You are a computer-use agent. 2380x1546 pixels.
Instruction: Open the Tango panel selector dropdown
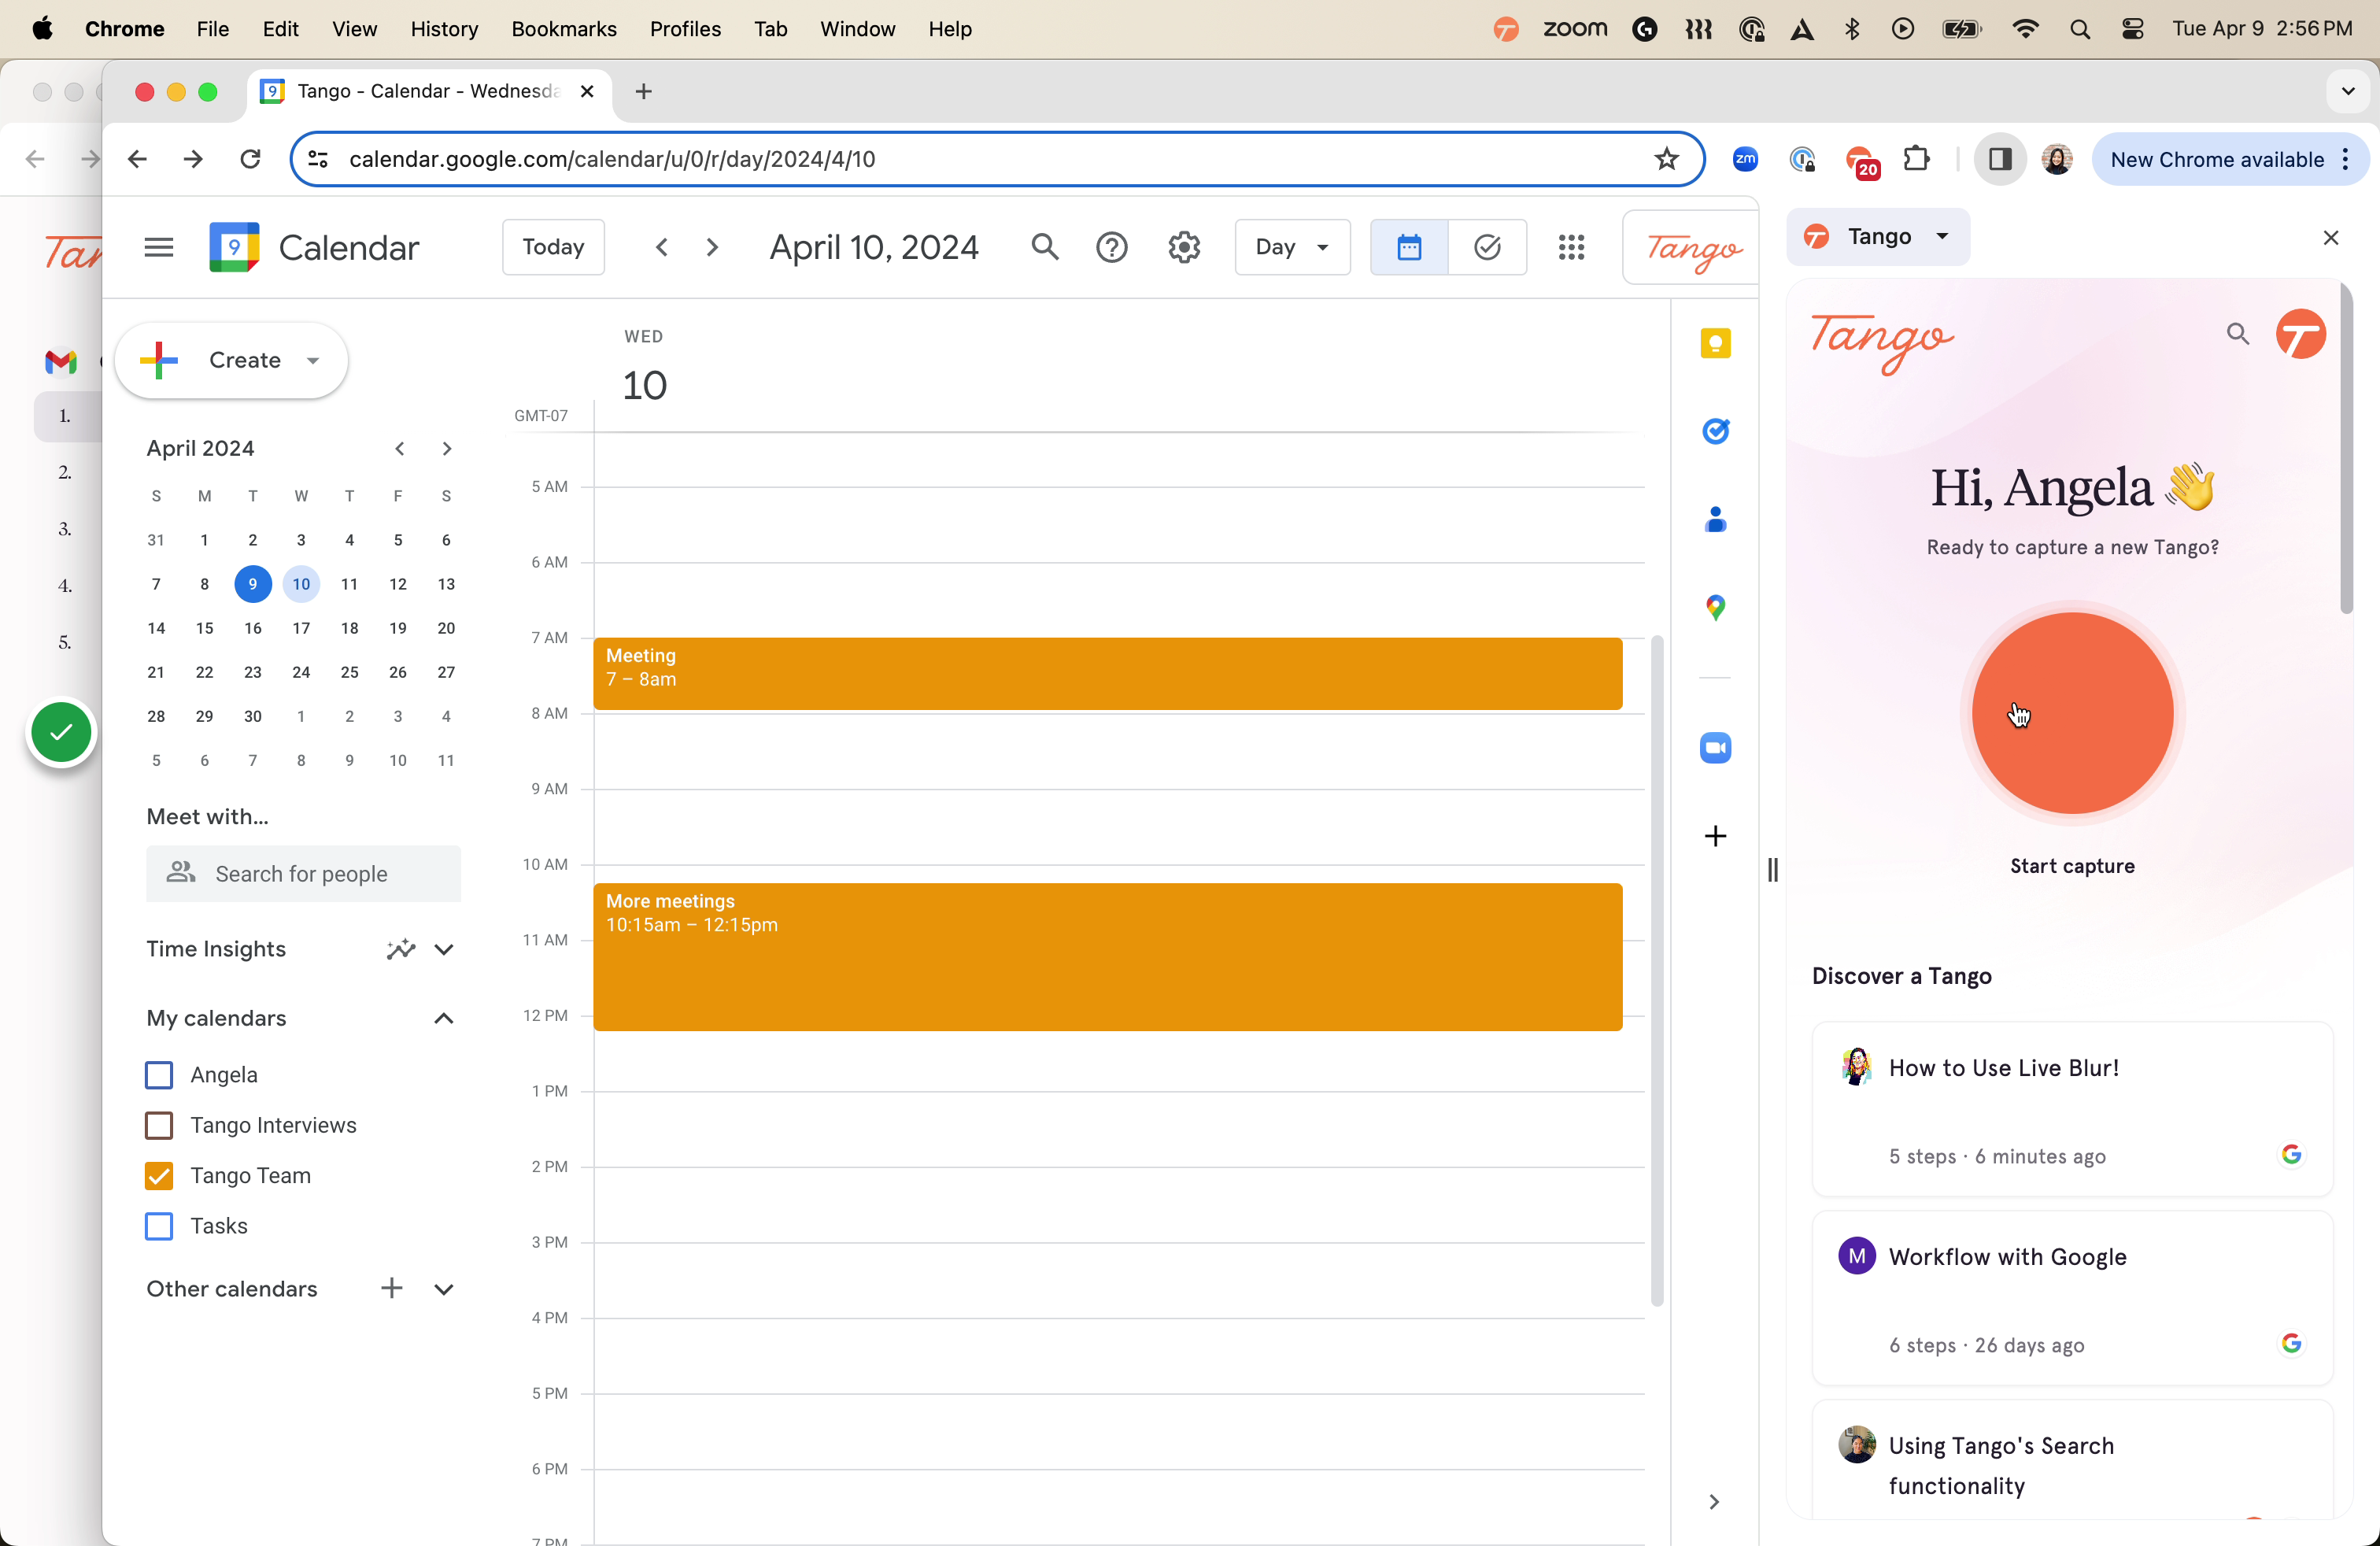point(1877,237)
